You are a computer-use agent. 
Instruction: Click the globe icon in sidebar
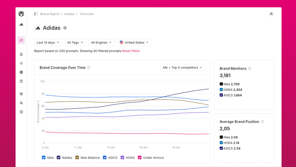(x=21, y=72)
